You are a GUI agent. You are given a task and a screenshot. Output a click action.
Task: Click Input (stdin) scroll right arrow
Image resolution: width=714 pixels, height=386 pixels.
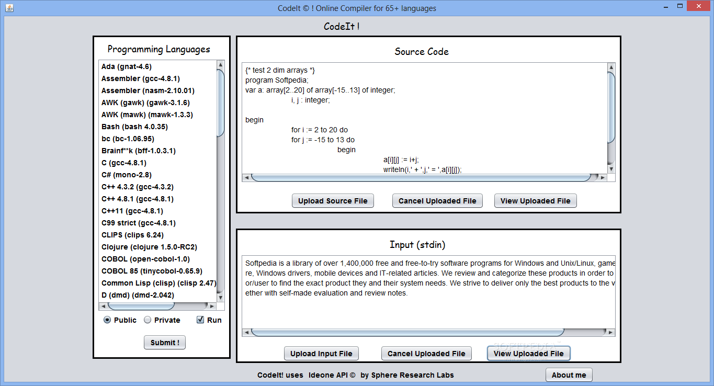[611, 332]
